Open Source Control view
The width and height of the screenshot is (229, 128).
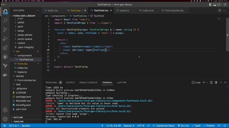point(5,30)
